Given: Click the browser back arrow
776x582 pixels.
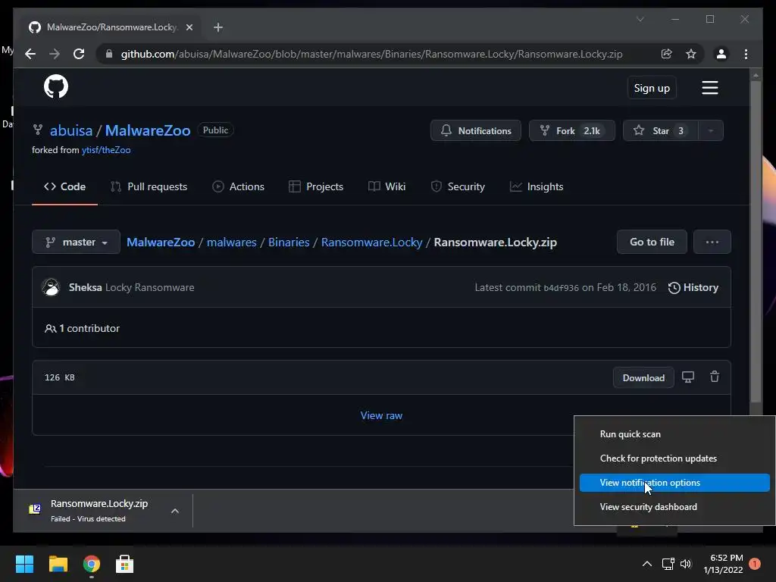Looking at the screenshot, I should (x=30, y=54).
